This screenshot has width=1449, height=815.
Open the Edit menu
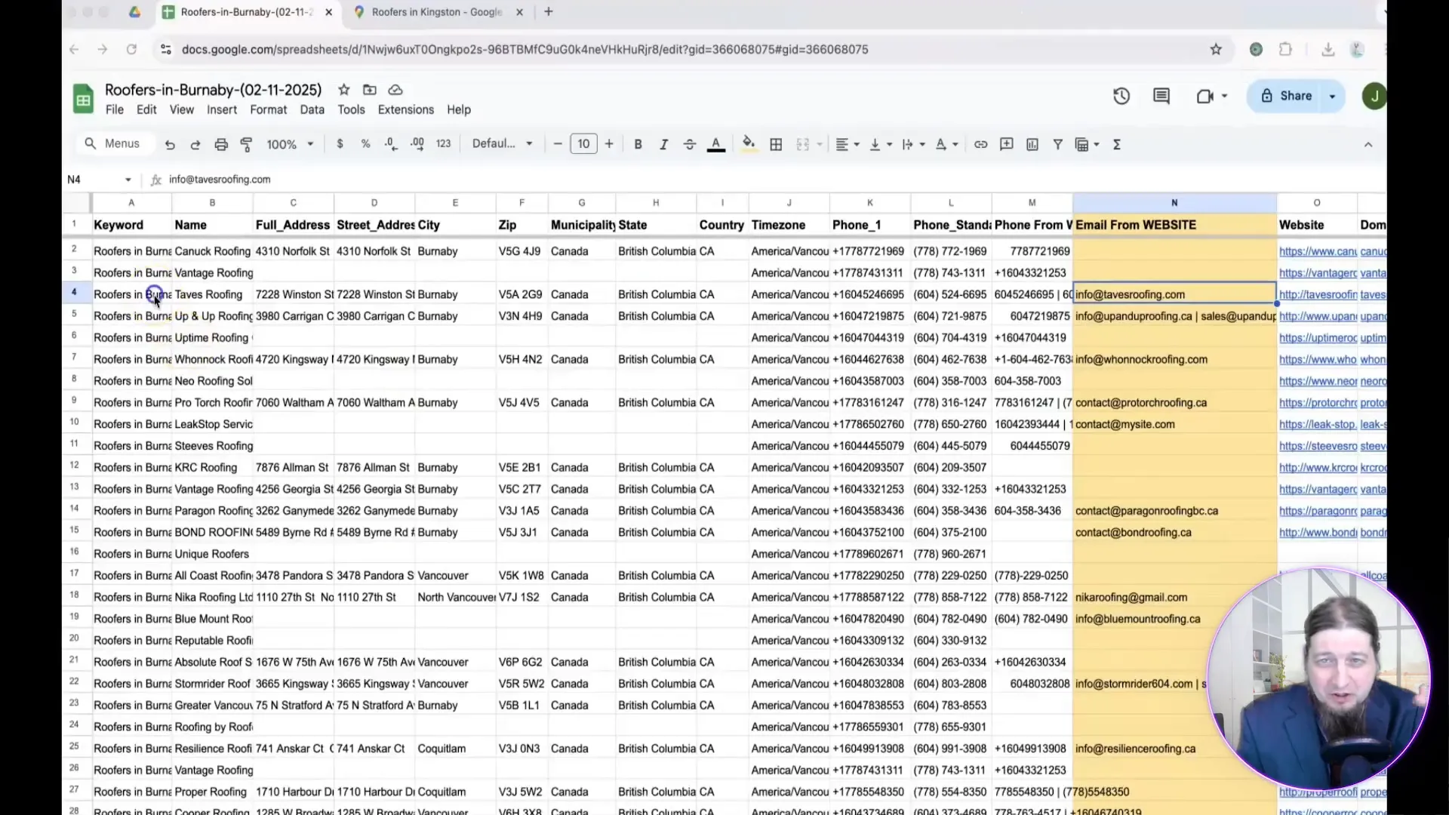tap(146, 109)
